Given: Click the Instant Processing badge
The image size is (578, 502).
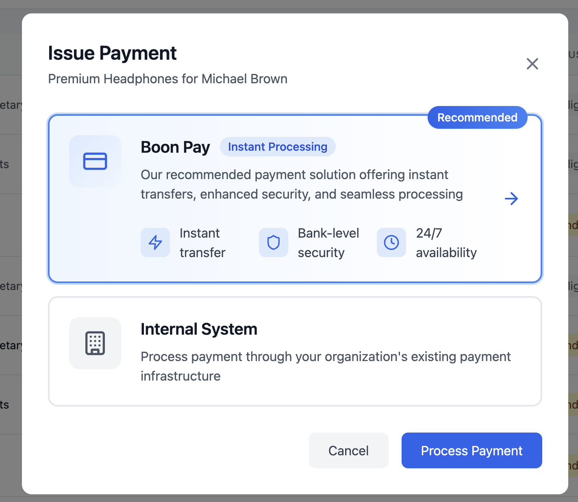Looking at the screenshot, I should [278, 147].
